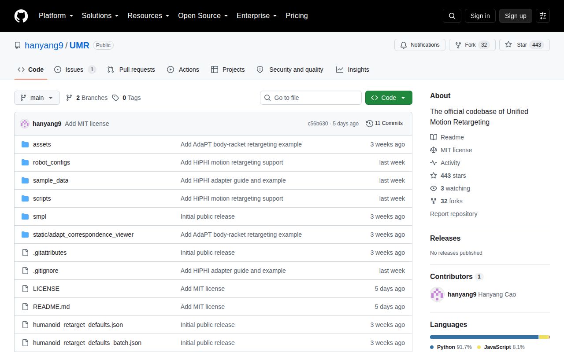The image size is (564, 352).
Task: Click the commit history clock icon
Action: coord(370,124)
